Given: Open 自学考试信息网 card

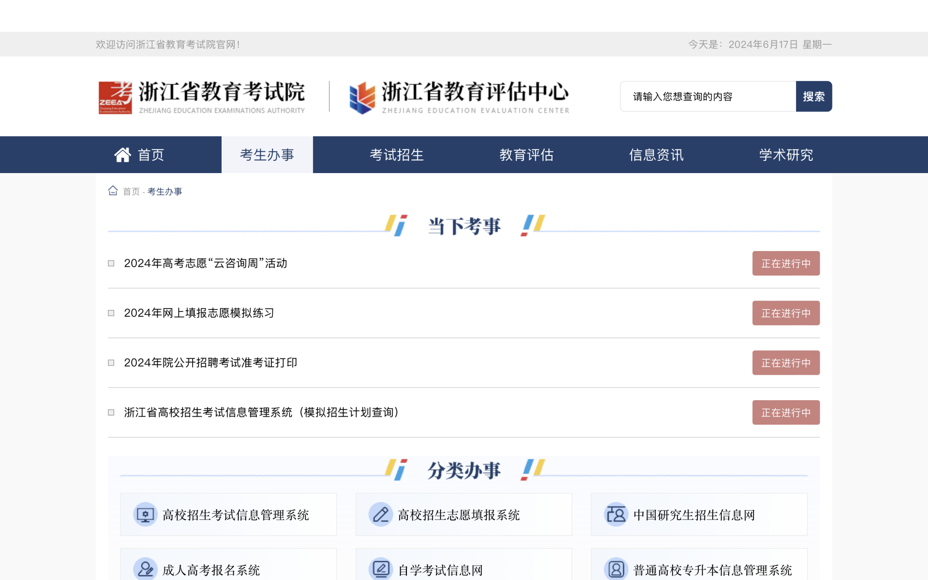Looking at the screenshot, I should click(x=464, y=565).
